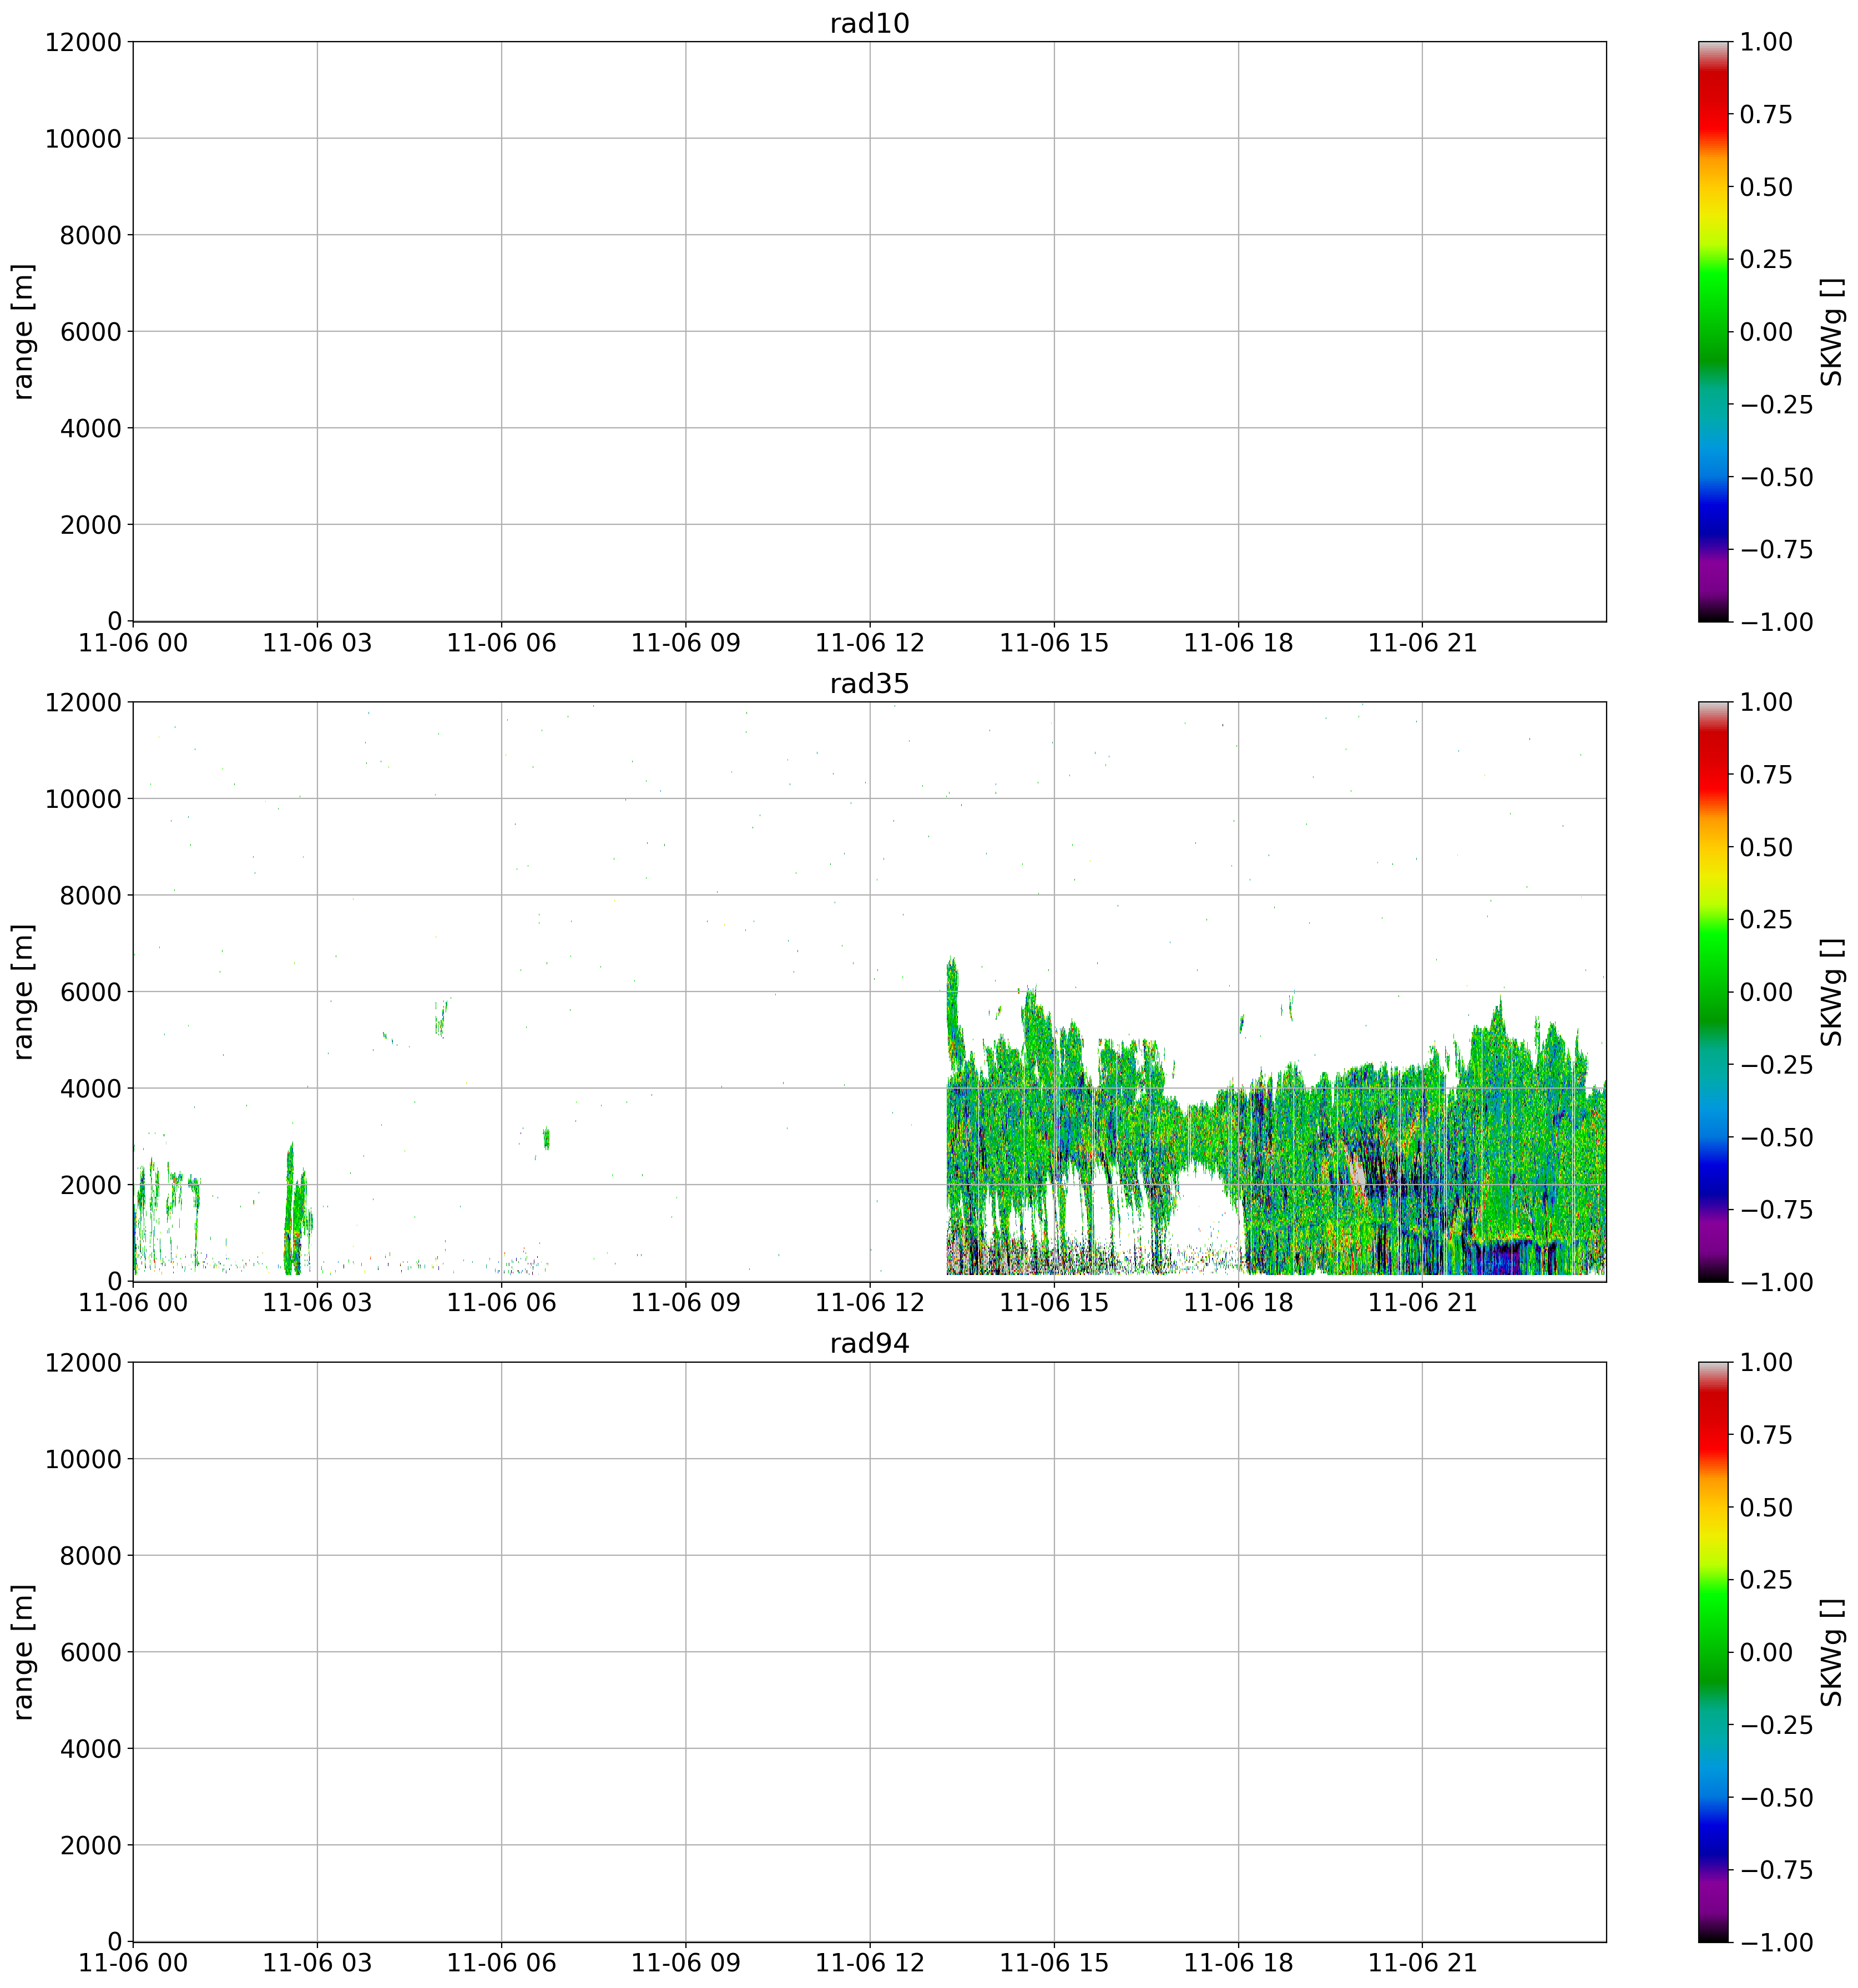Click the rad10 SKWg colorbar label
Screen dimensions: 1858x1988
click(1830, 331)
